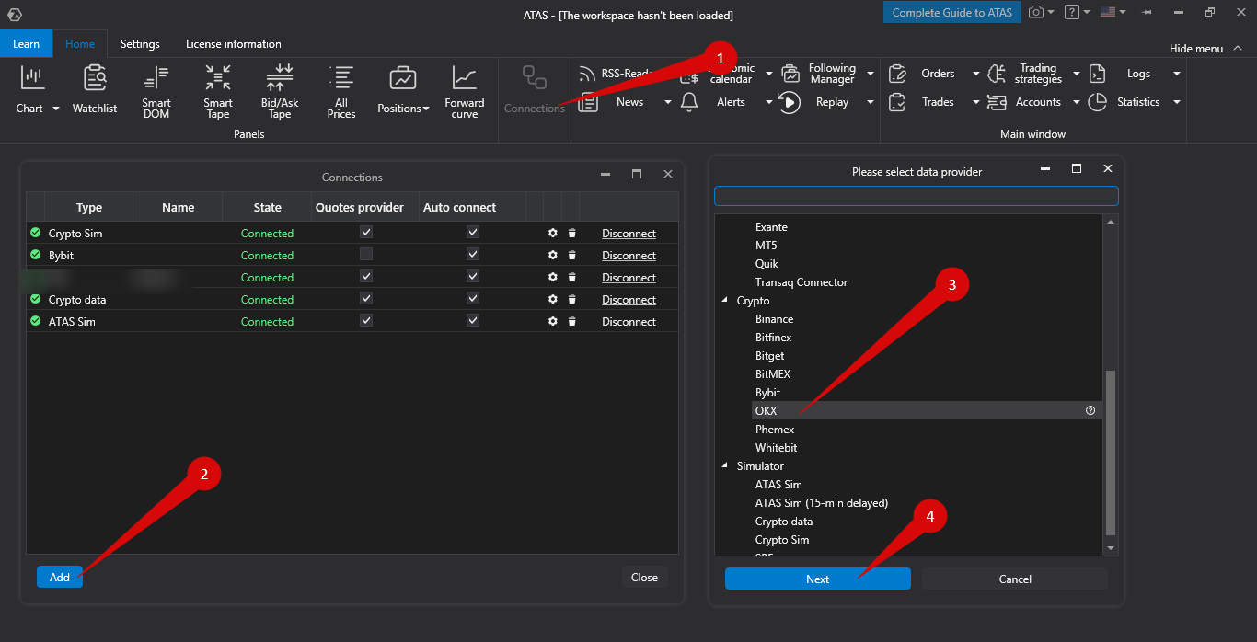The width and height of the screenshot is (1257, 642).
Task: Open the Accounts window icon
Action: pos(997,102)
